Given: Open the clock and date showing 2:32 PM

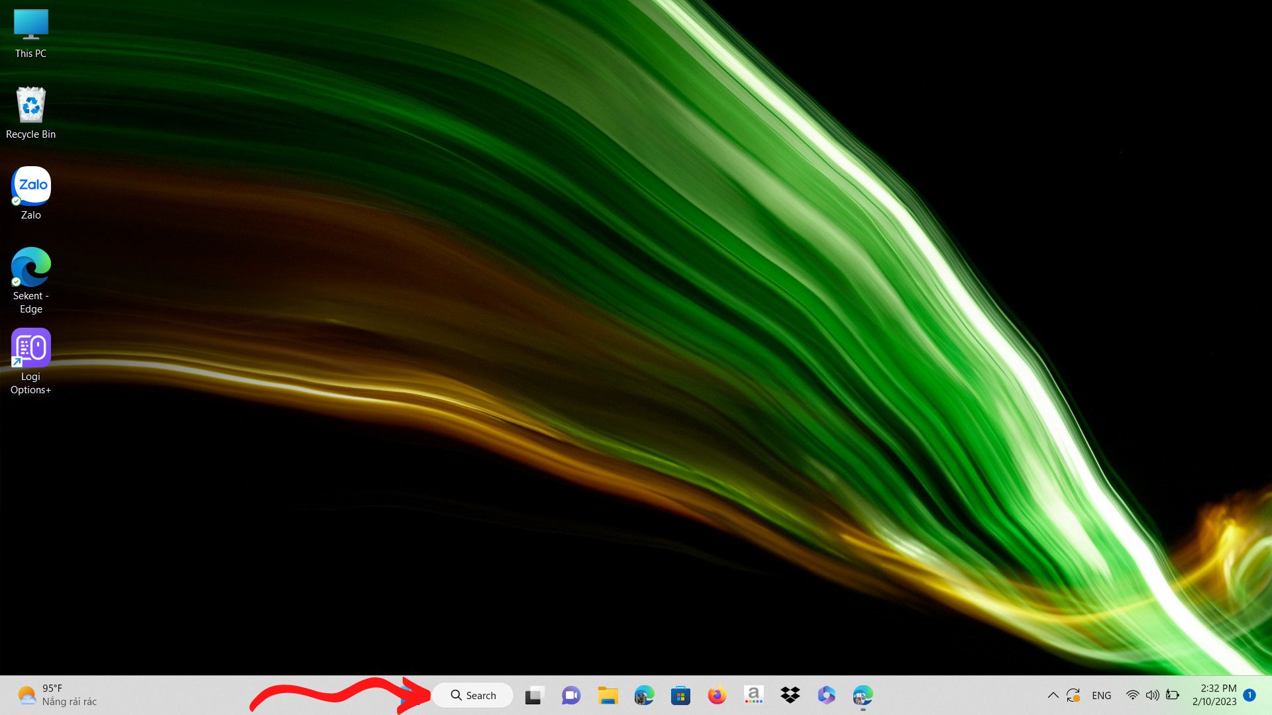Looking at the screenshot, I should (x=1214, y=695).
